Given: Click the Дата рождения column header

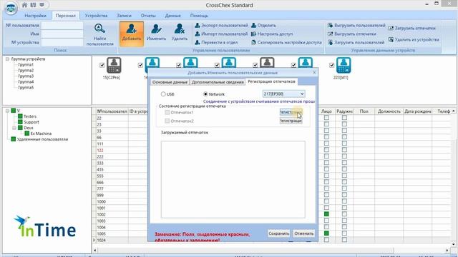Looking at the screenshot, I should 418,111.
